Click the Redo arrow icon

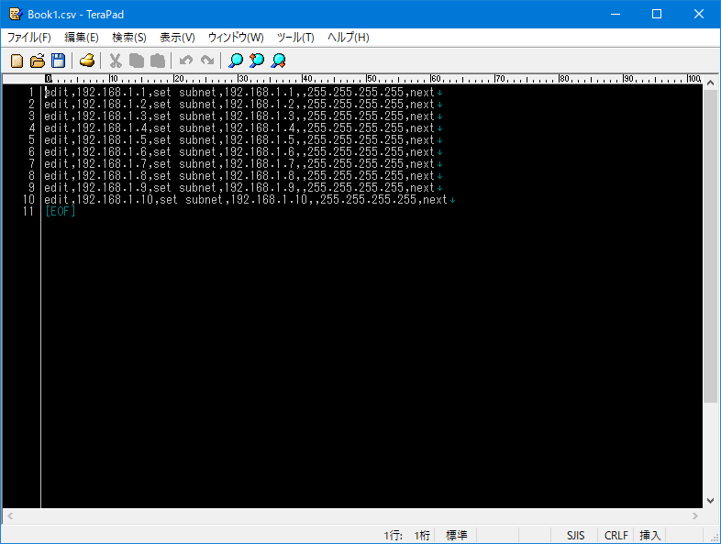pos(207,61)
